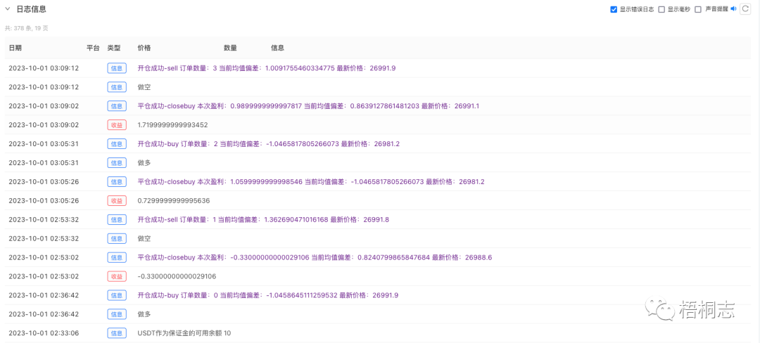Screen dimensions: 760x343
Task: Click red 收益 tag at 03:09:02
Action: point(117,125)
